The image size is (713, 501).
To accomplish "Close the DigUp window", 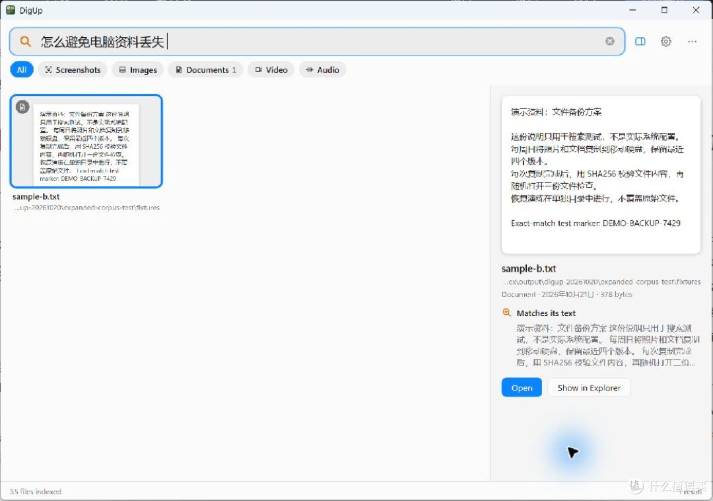I will (x=696, y=10).
